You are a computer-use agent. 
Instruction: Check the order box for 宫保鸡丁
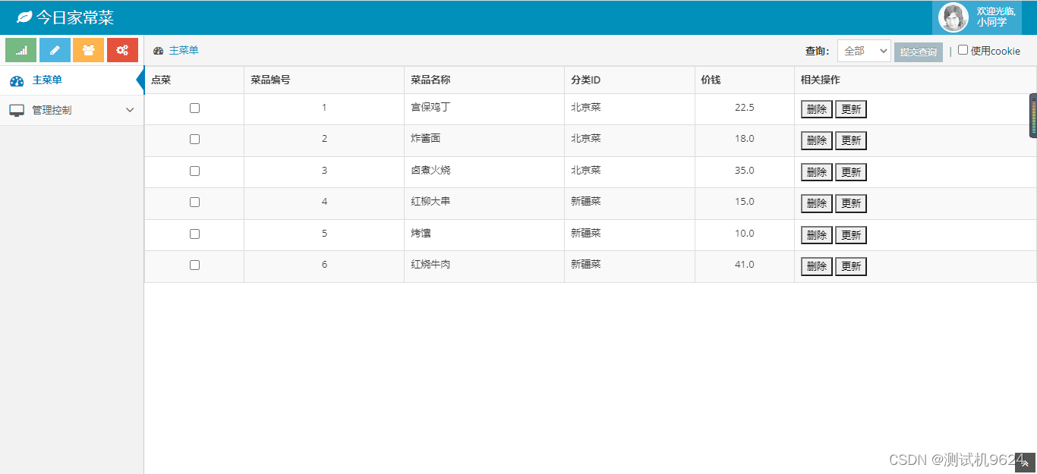(x=194, y=108)
